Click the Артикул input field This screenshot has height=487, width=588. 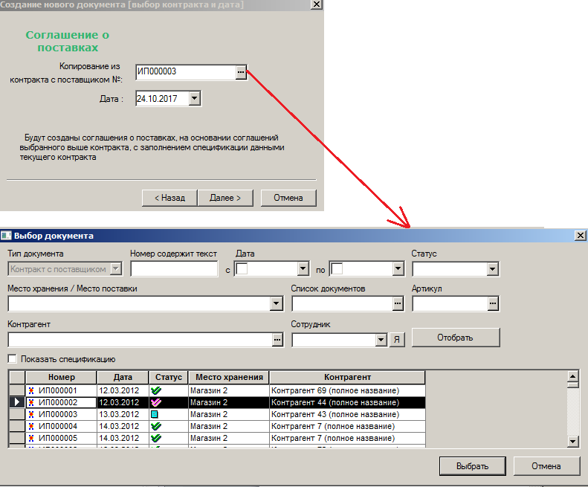450,303
